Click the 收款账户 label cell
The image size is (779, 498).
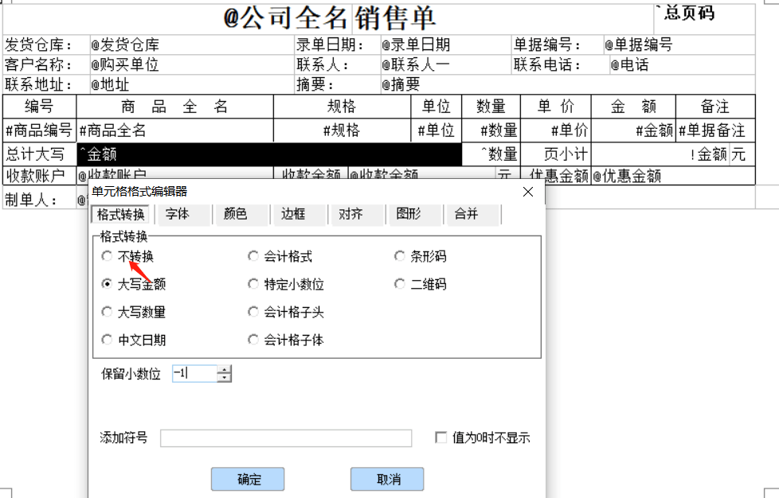tap(39, 176)
